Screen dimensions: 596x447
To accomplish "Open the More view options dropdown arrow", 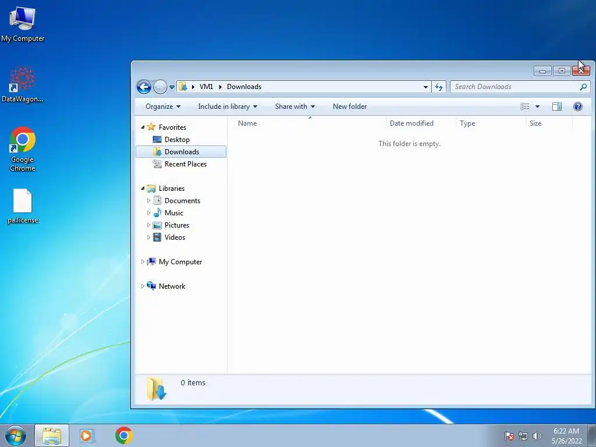I will click(537, 107).
